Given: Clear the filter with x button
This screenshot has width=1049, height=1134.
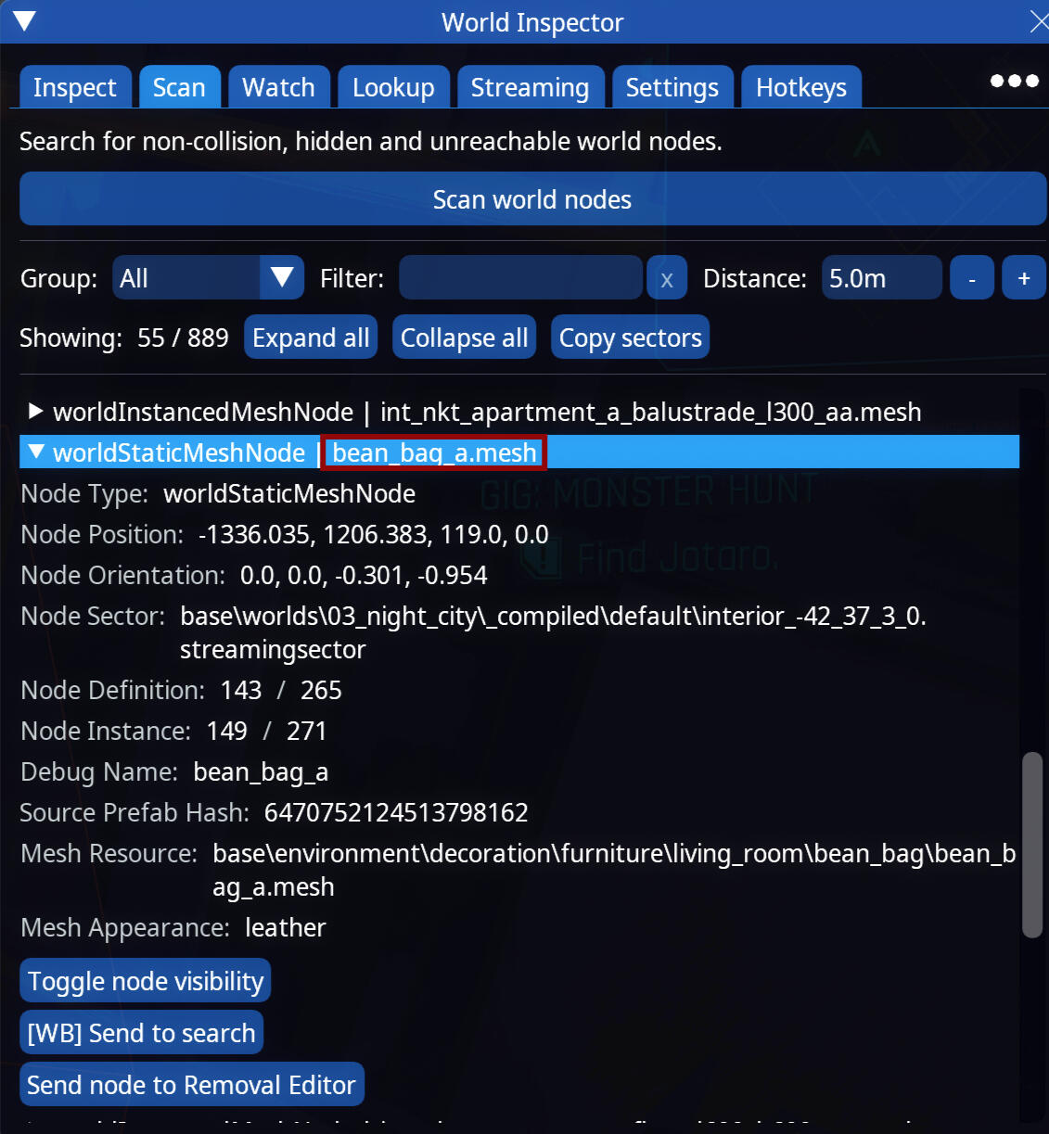Looking at the screenshot, I should (x=667, y=278).
